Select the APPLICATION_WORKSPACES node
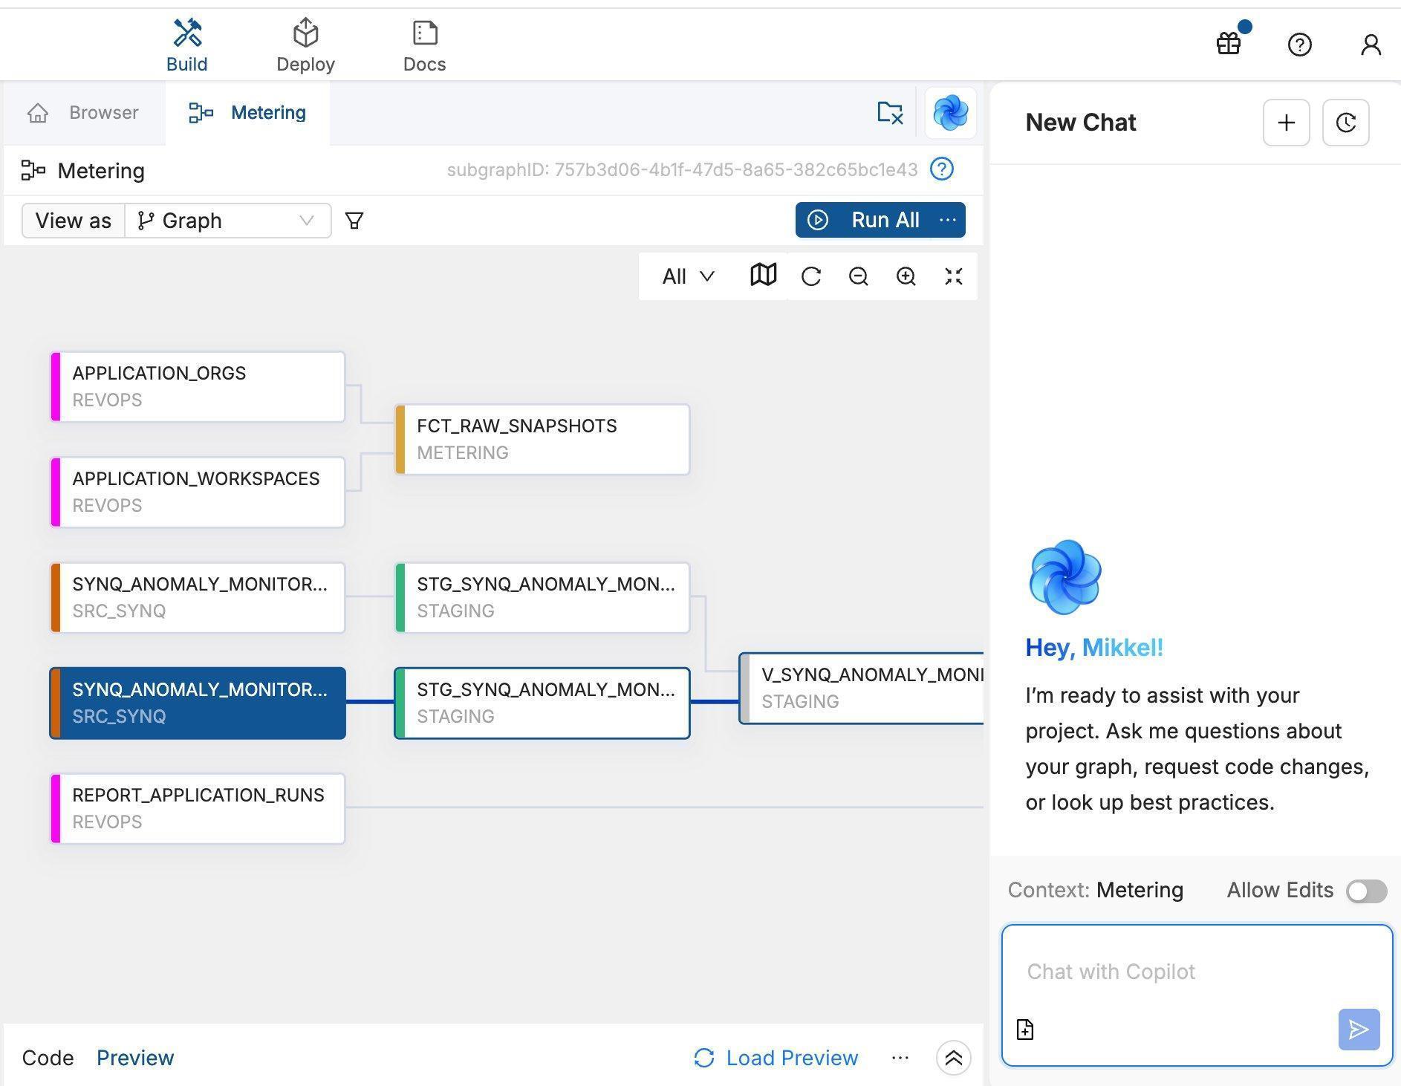This screenshot has height=1086, width=1401. click(x=198, y=492)
